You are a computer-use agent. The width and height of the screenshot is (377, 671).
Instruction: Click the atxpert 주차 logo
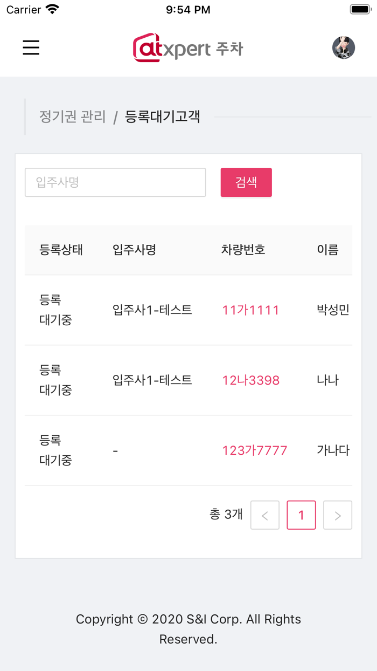coord(188,47)
